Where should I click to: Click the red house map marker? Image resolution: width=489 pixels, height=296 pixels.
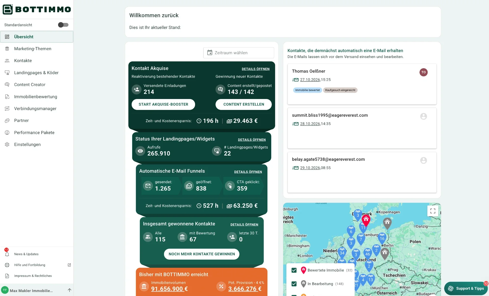[366, 220]
